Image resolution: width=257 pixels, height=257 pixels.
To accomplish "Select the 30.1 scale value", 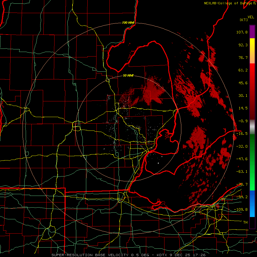I will (x=243, y=96).
